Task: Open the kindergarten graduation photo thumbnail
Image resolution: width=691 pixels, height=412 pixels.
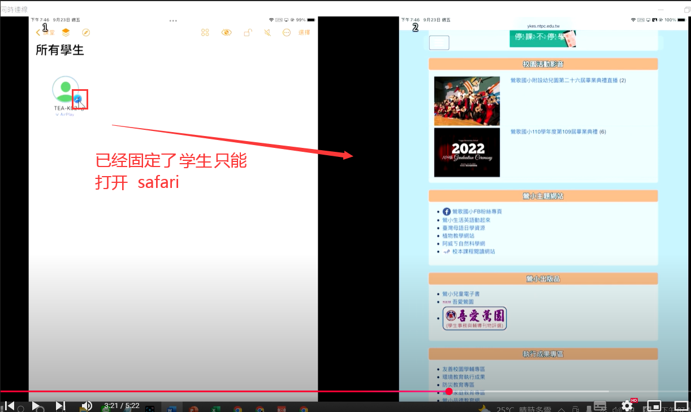Action: pos(467,101)
